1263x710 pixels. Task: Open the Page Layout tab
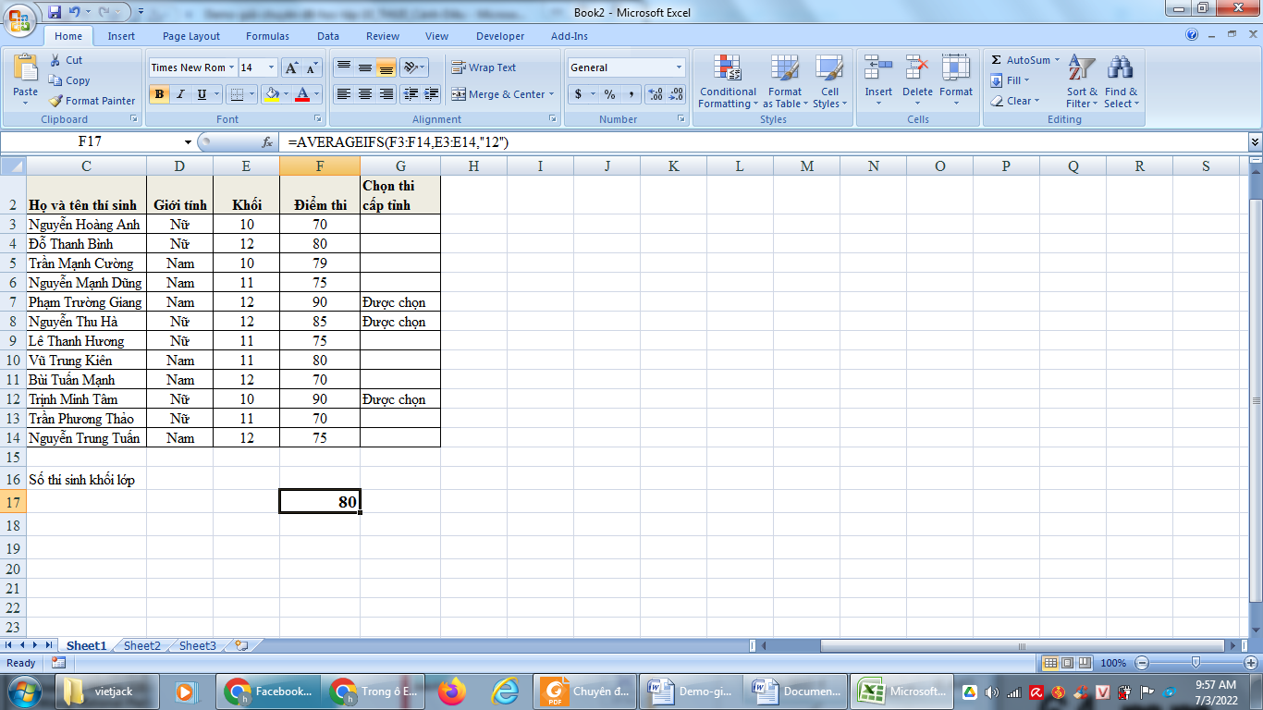coord(191,36)
